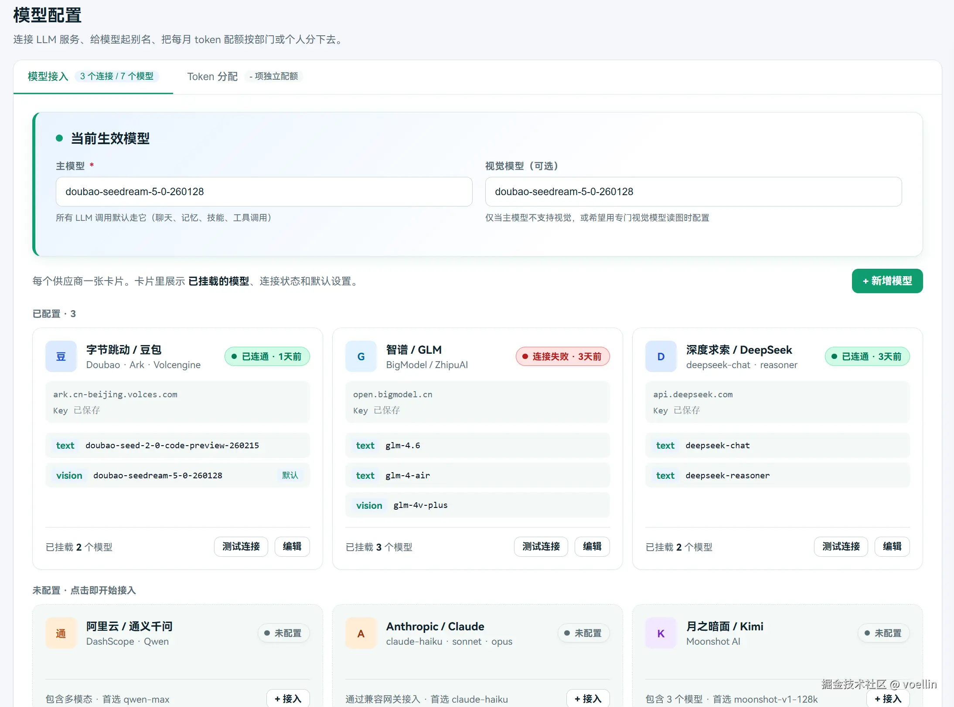The image size is (954, 707).
Task: Click the ark.cn-beijing.volces.com endpoint text
Action: [x=116, y=394]
